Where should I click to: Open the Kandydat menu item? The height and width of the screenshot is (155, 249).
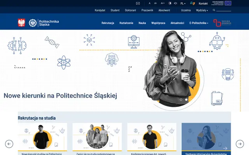click(x=100, y=10)
